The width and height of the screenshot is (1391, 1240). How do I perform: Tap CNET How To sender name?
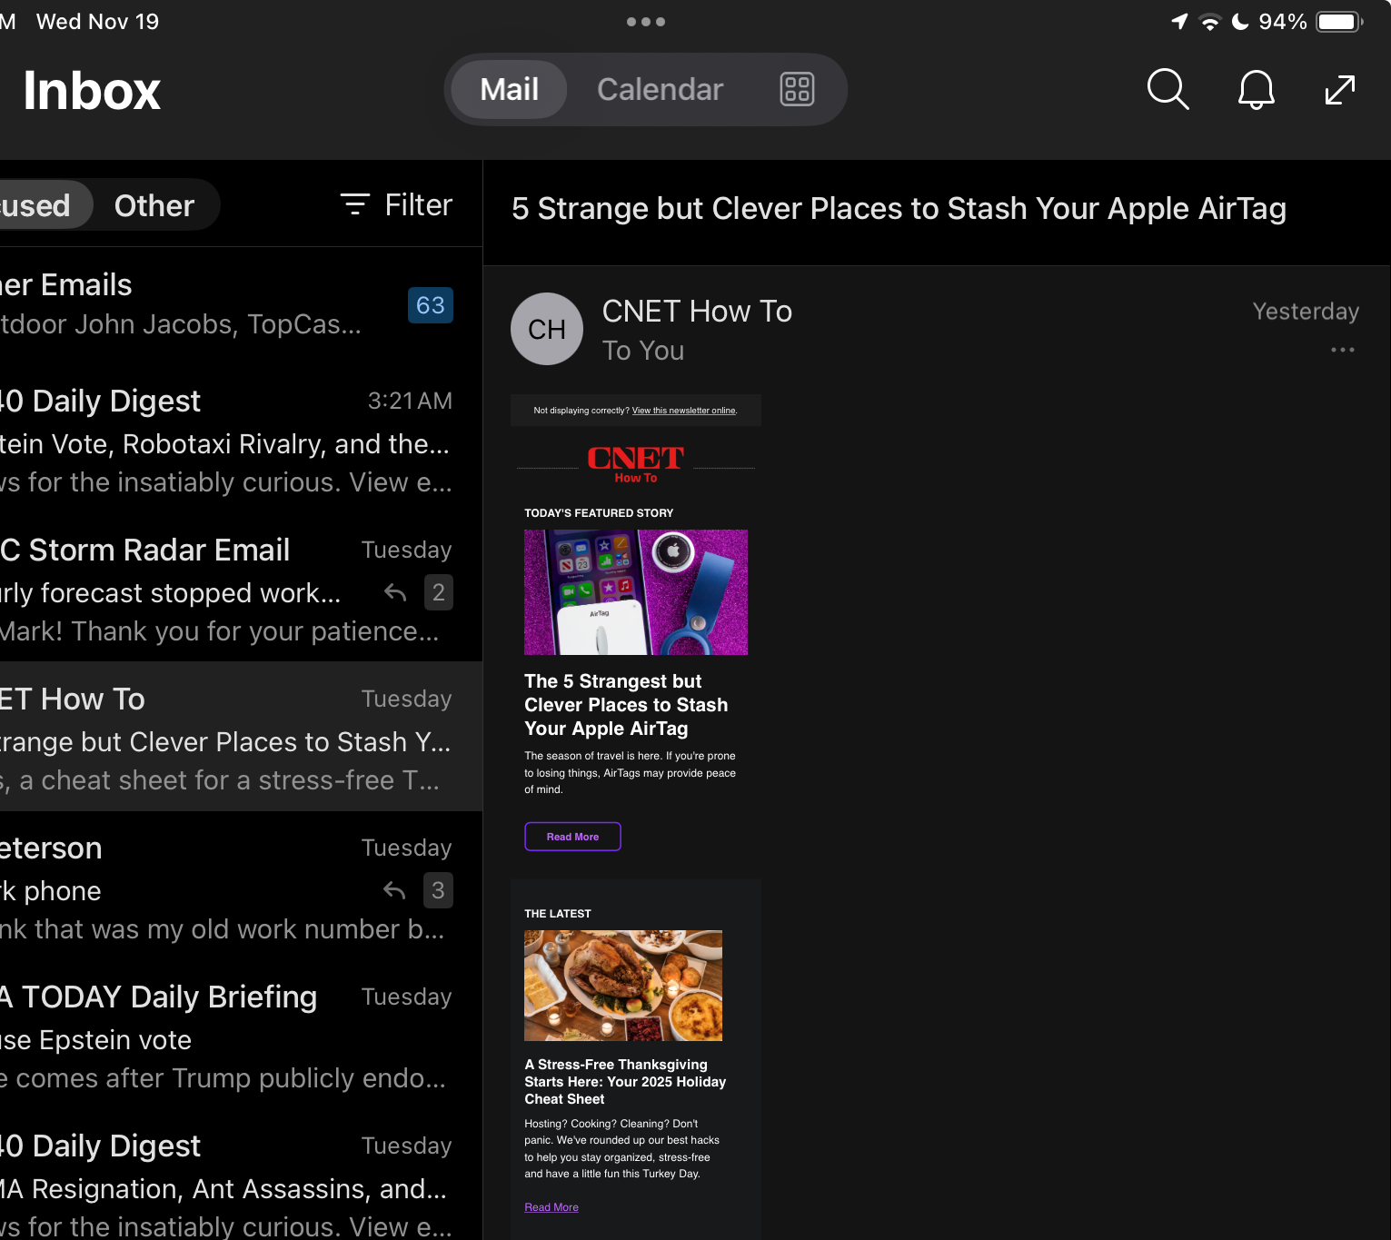point(697,312)
